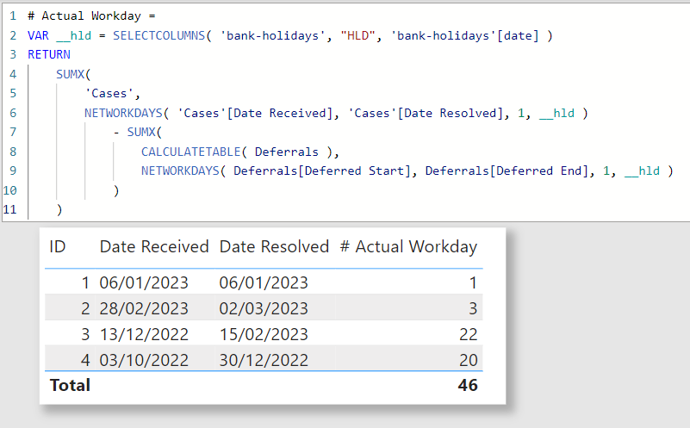Click the Date Received column header

(154, 247)
